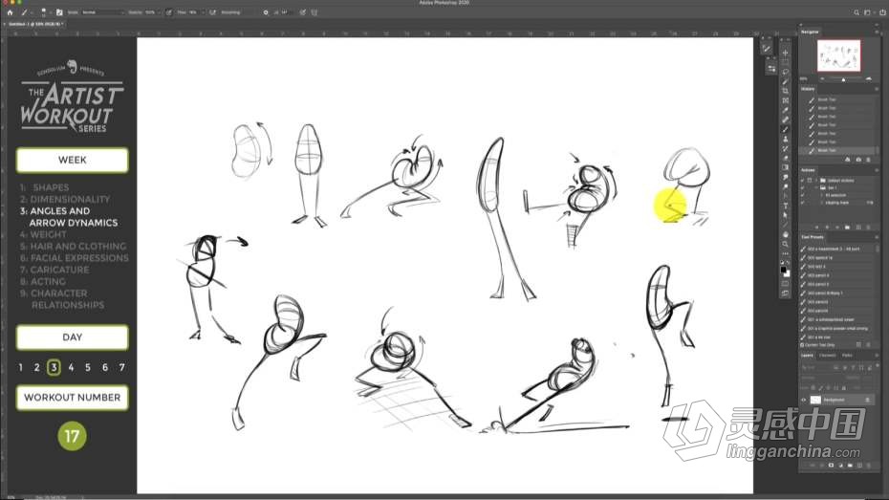The width and height of the screenshot is (889, 500).
Task: Select the Hand tool
Action: tap(785, 234)
